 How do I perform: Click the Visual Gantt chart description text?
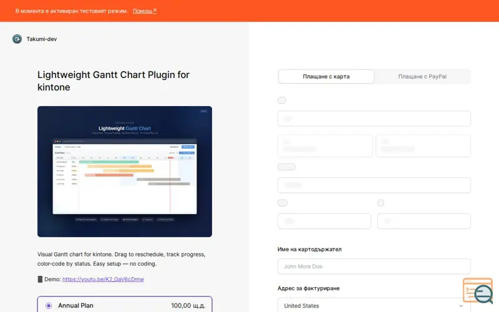click(122, 259)
